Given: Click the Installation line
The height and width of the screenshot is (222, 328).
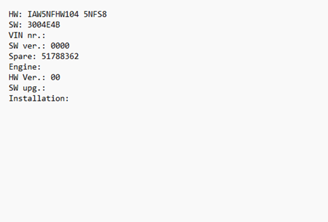Looking at the screenshot, I should tap(39, 98).
